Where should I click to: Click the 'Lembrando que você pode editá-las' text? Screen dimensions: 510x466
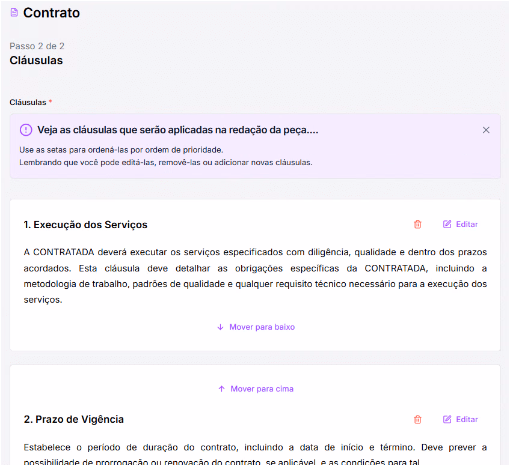click(166, 162)
